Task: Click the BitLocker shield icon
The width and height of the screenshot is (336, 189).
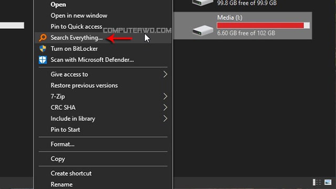Action: 43,49
